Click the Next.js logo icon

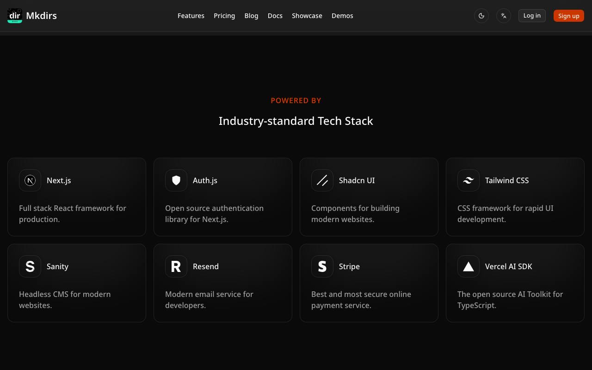tap(30, 180)
